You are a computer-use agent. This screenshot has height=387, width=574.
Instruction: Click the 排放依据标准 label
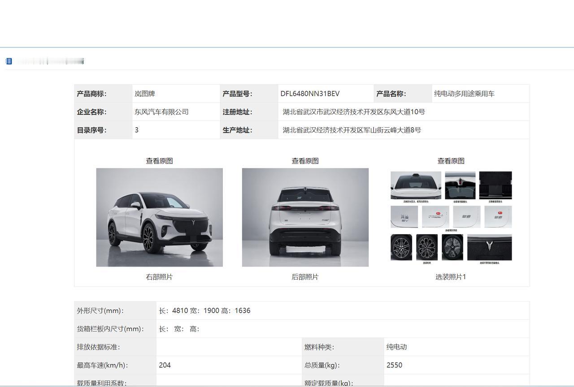click(98, 347)
